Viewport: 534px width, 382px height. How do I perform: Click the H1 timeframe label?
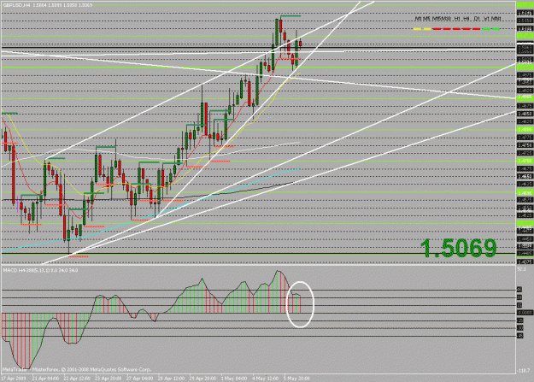coord(457,19)
